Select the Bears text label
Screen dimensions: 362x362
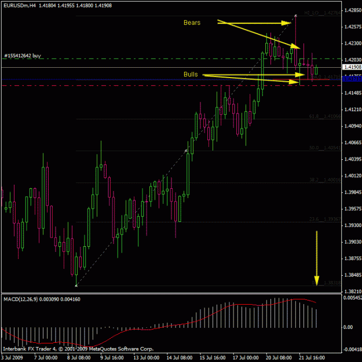192,23
